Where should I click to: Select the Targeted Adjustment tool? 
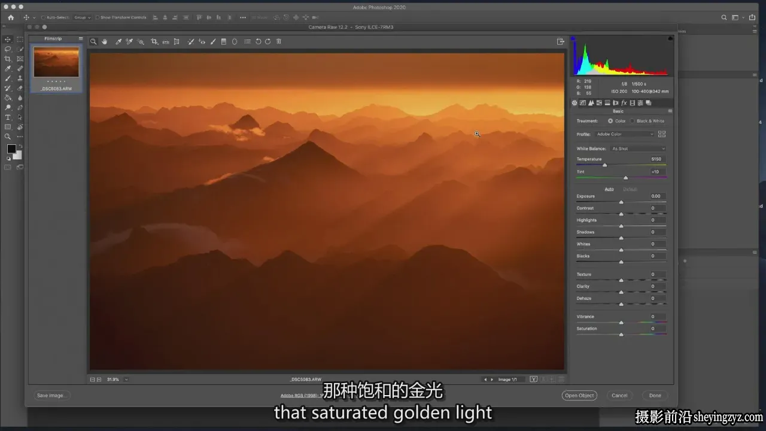[141, 41]
